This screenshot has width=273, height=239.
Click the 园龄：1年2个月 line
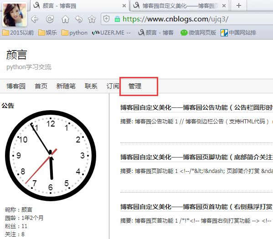pos(24,218)
